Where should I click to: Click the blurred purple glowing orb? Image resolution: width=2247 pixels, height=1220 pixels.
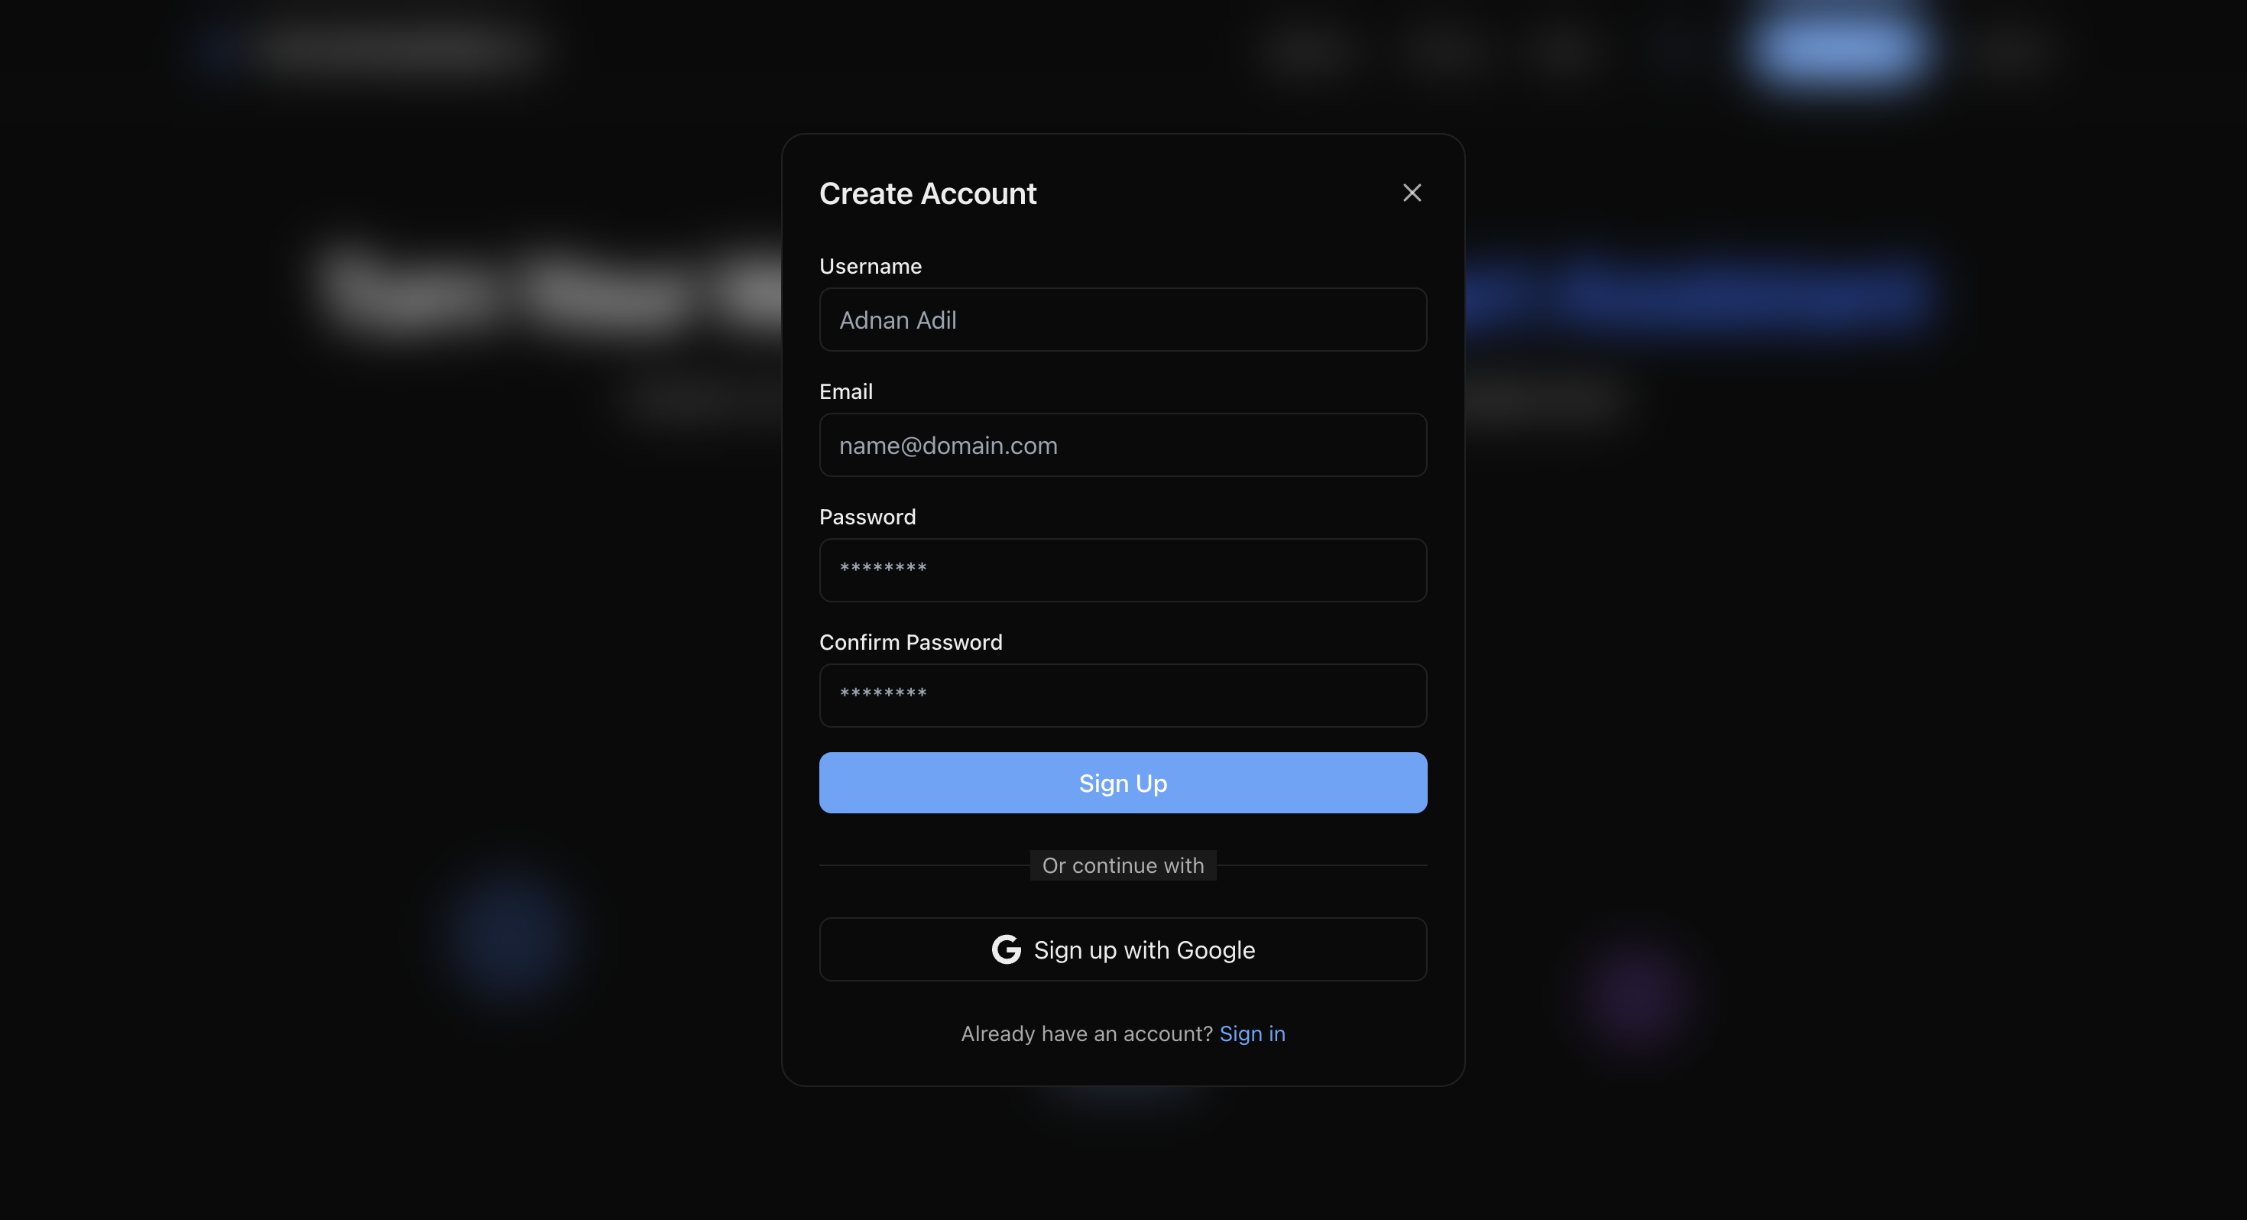click(1633, 994)
